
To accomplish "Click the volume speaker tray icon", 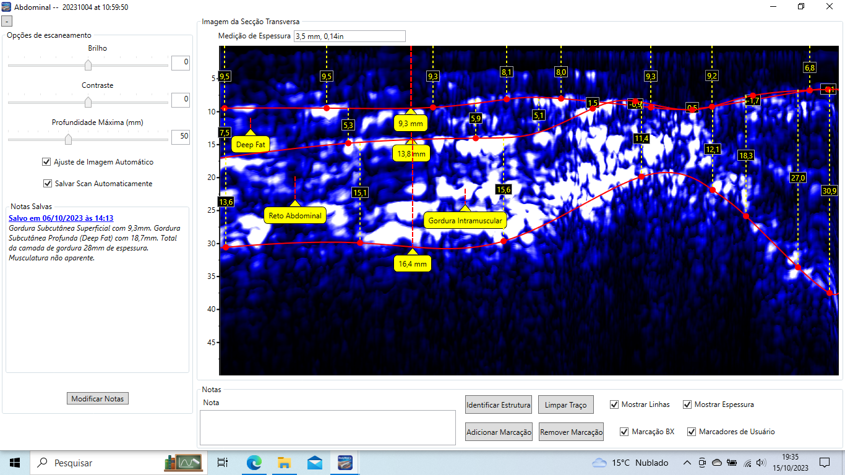I will click(x=761, y=463).
